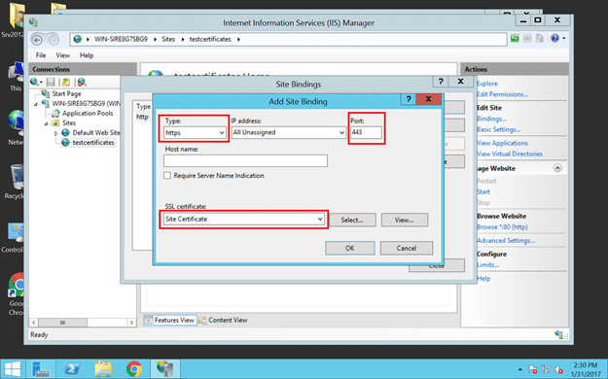Viewport: 608px width, 379px height.
Task: Open the File menu
Action: click(41, 55)
